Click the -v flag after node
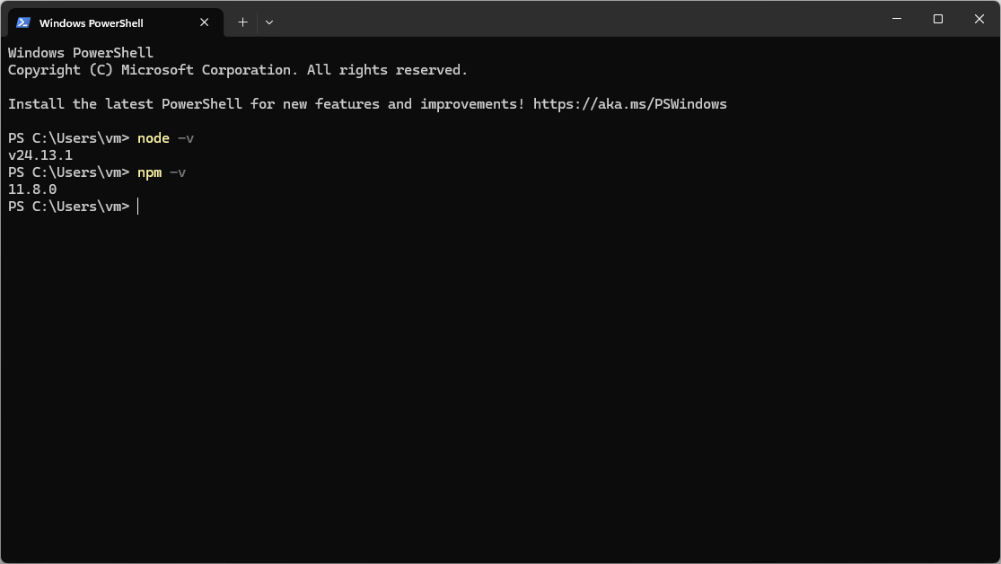 186,137
